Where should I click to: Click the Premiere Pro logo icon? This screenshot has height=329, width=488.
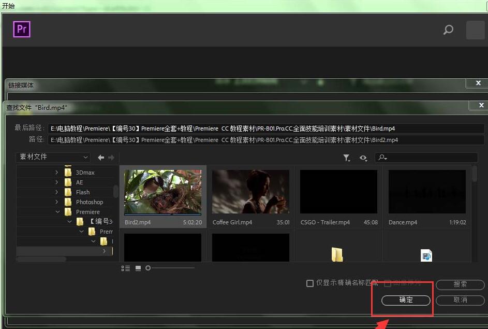[22, 30]
